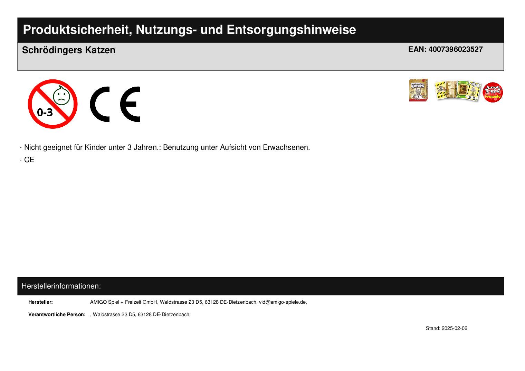Click the 'Hersteller:' label

[x=40, y=302]
